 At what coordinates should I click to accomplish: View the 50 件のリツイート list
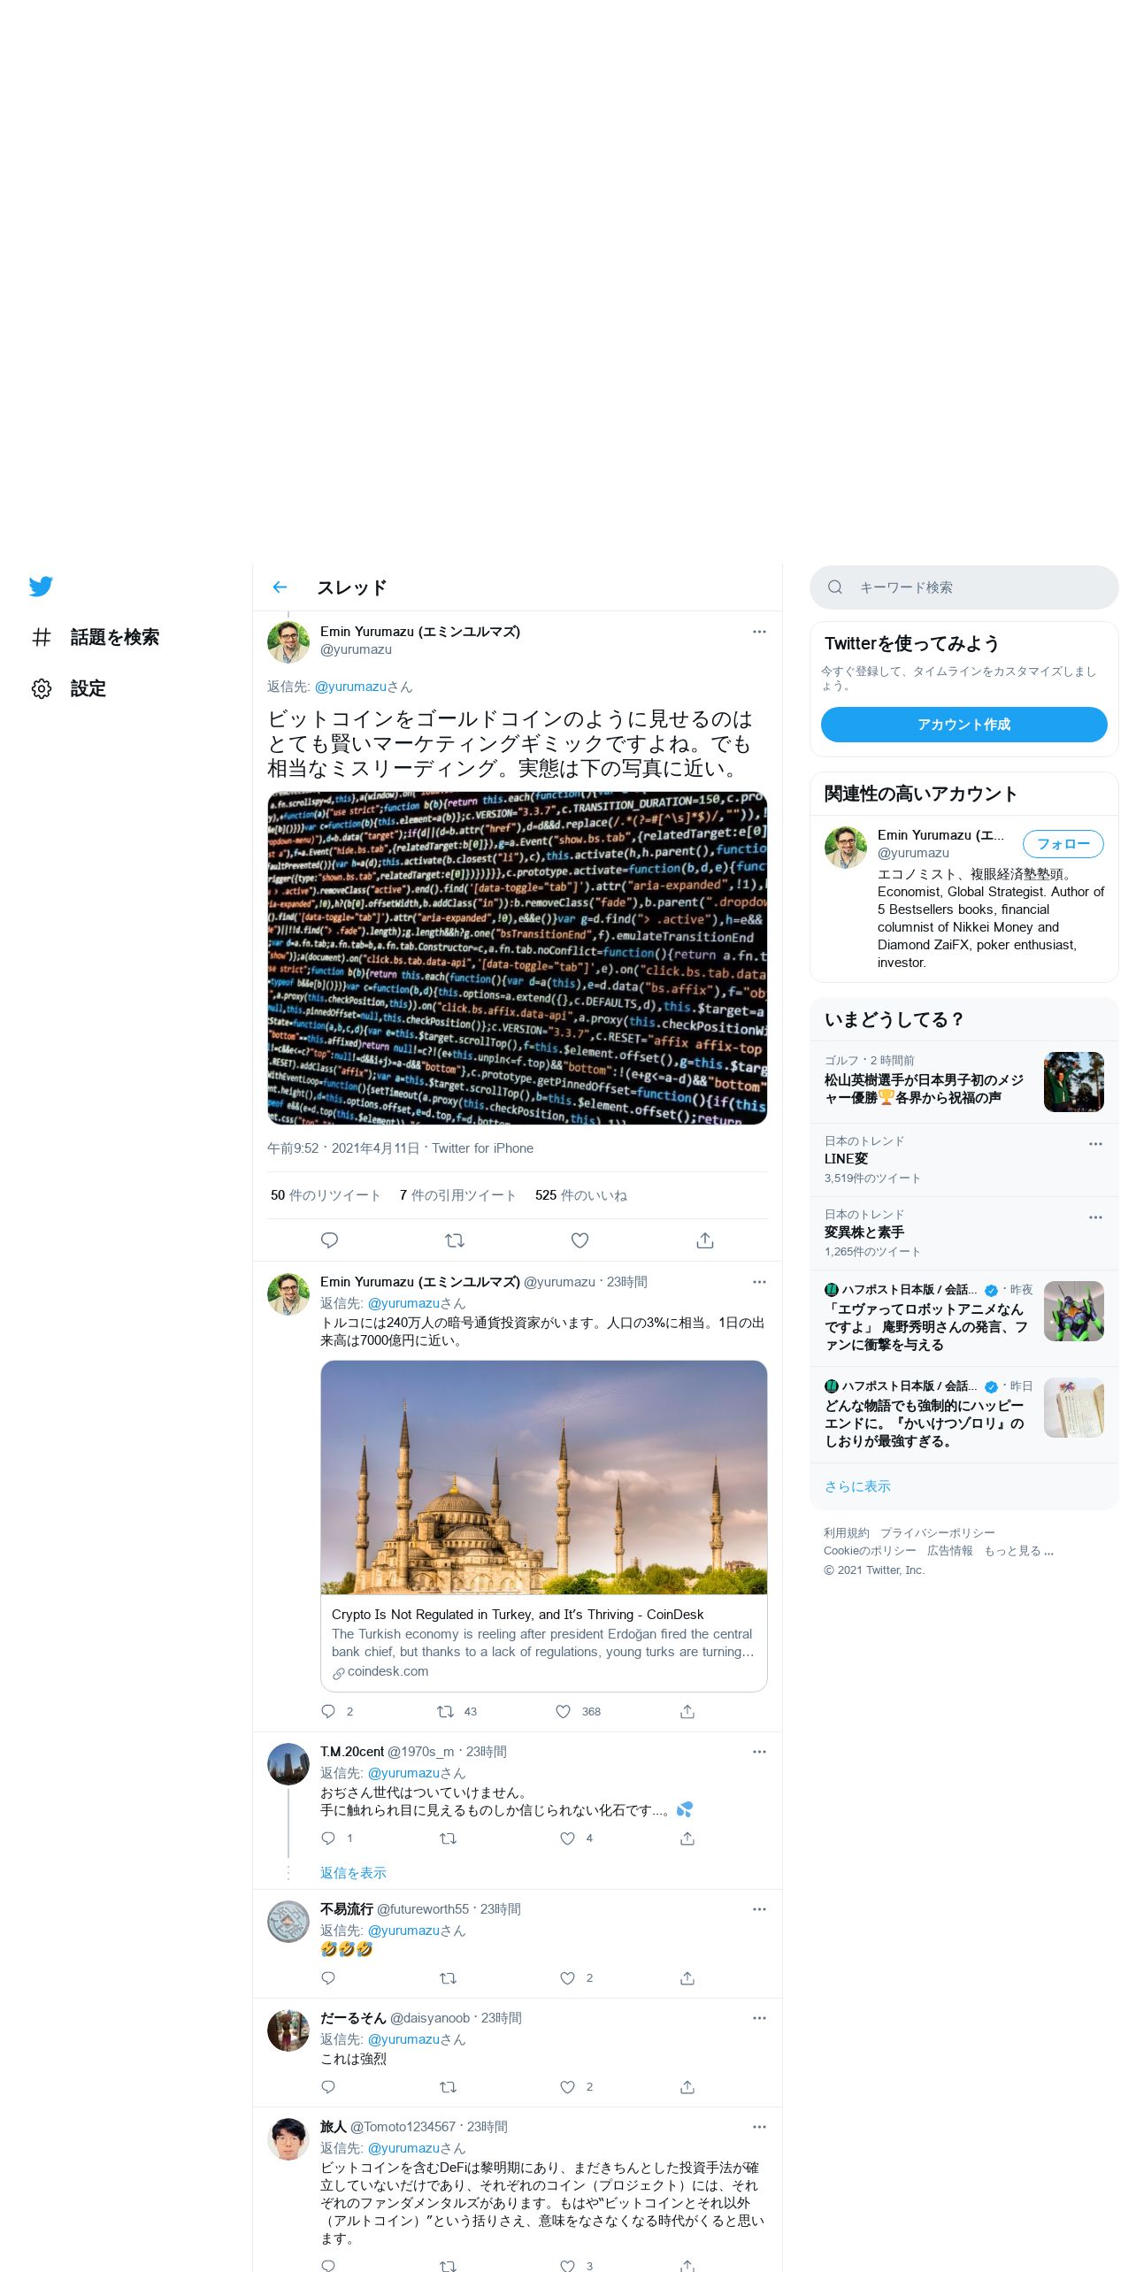click(326, 1195)
